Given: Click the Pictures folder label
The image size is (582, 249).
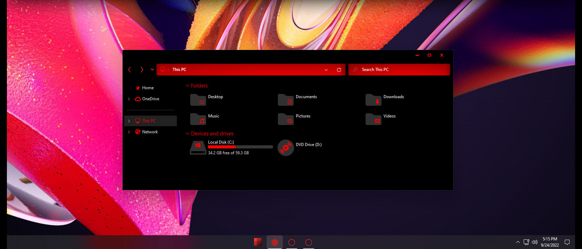Looking at the screenshot, I should [303, 116].
